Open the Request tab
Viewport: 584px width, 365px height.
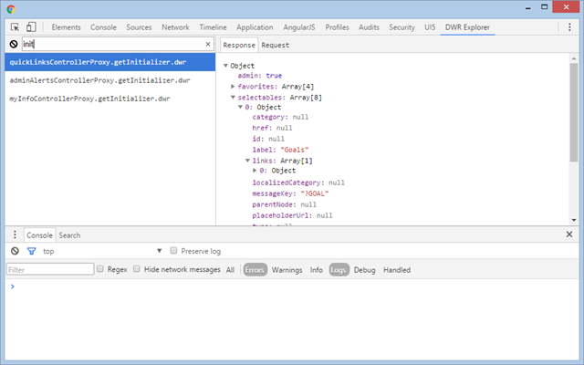point(276,44)
